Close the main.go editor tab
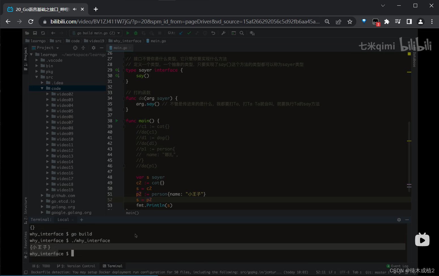The width and height of the screenshot is (439, 276). pos(130,48)
